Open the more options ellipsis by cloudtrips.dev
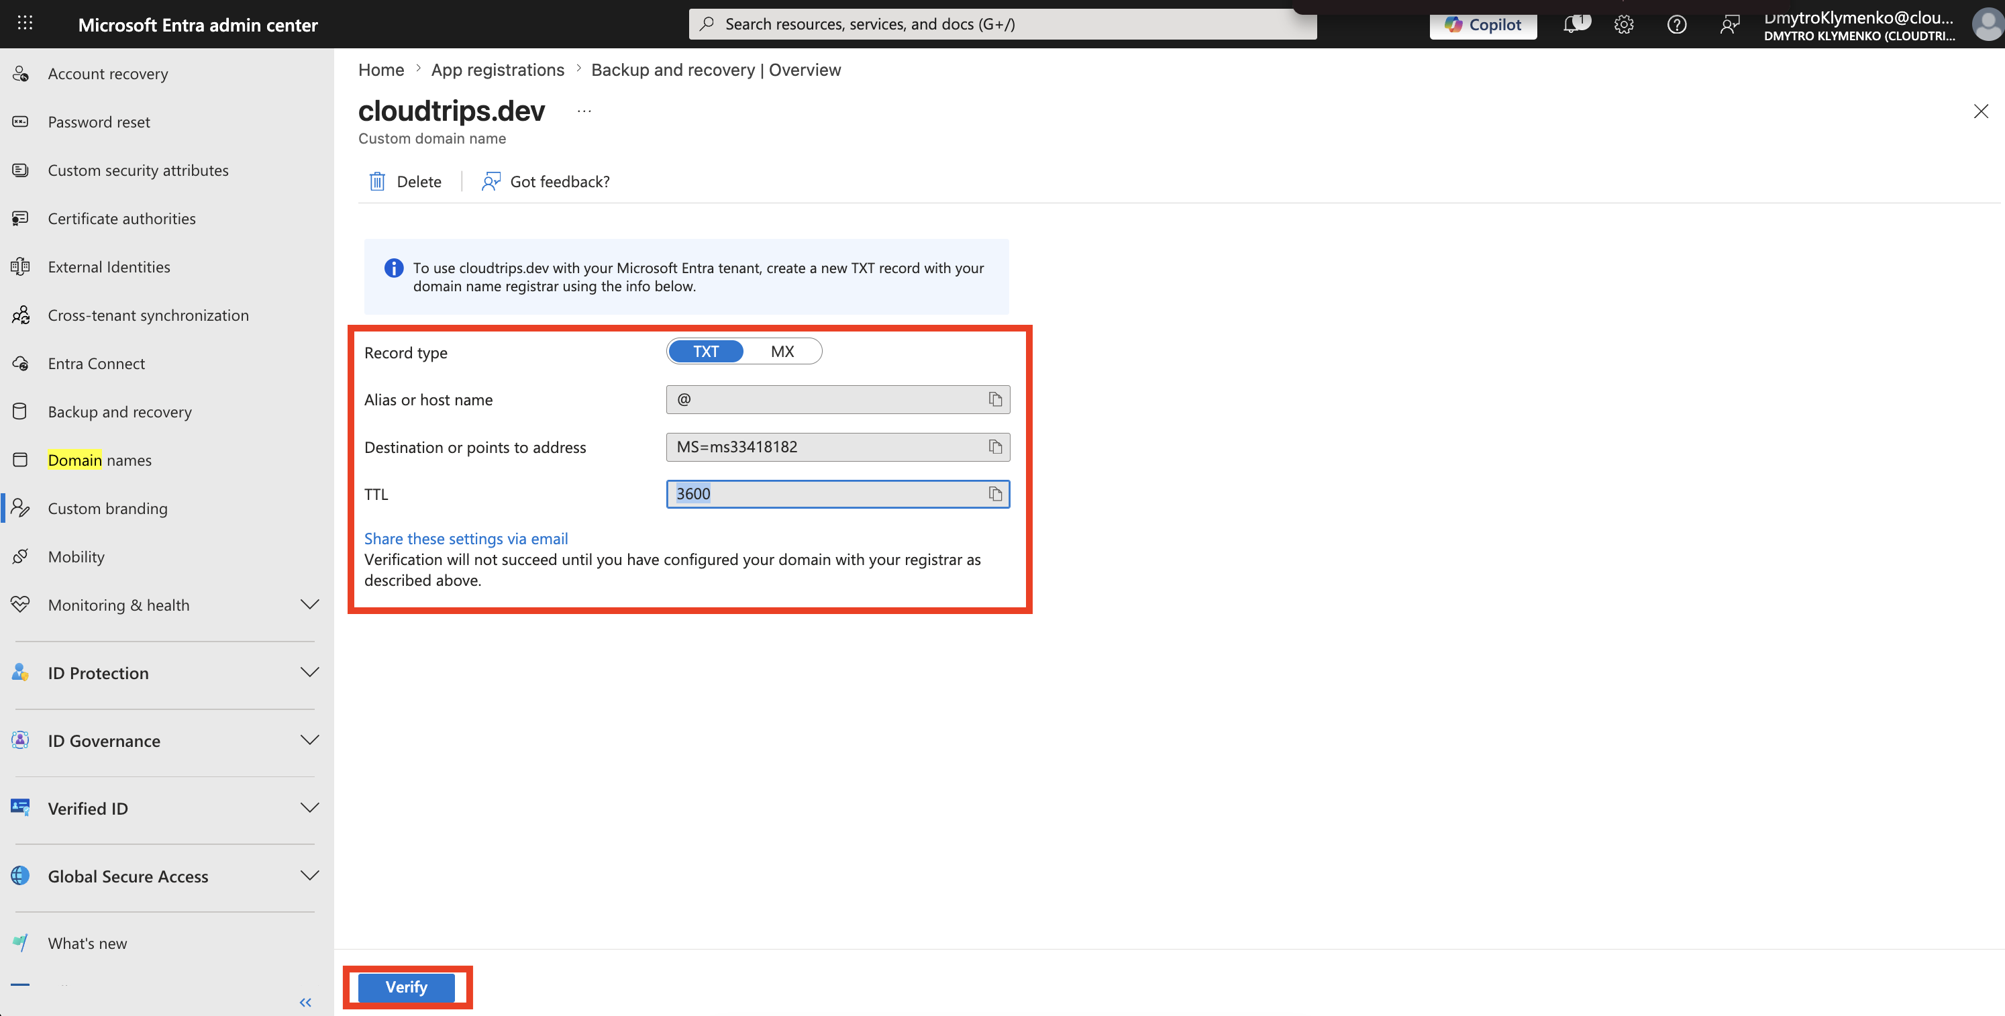 [x=584, y=111]
